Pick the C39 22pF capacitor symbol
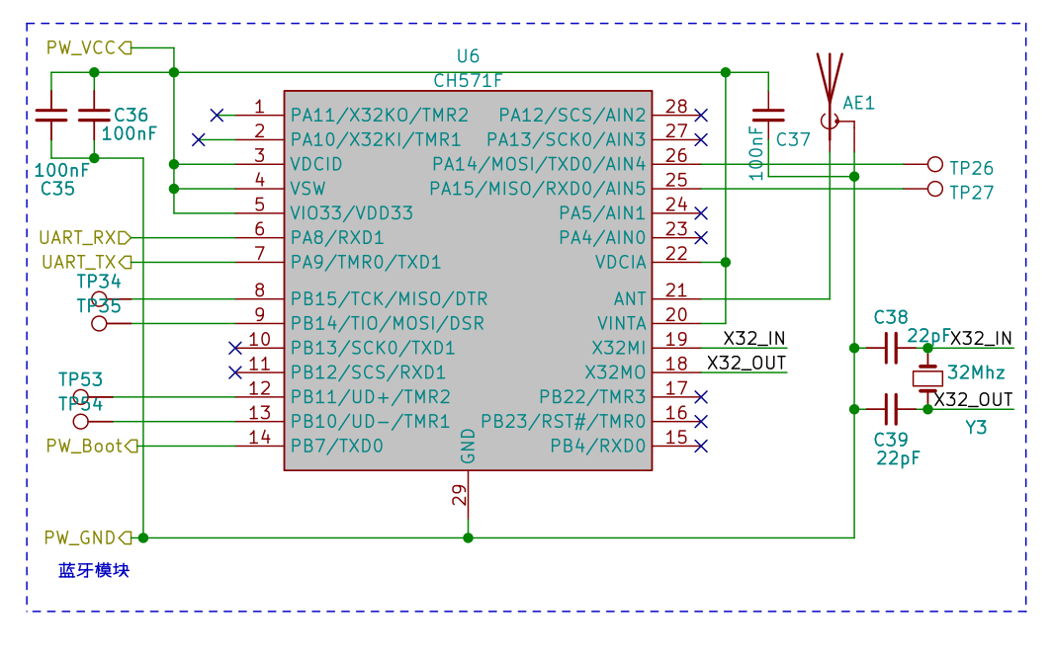 point(890,408)
